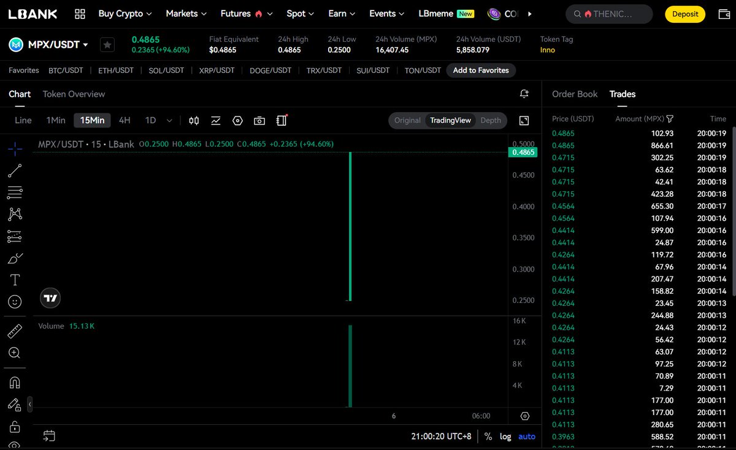Click the TradingView logo on chart
Screen dimensions: 736x450
50,298
